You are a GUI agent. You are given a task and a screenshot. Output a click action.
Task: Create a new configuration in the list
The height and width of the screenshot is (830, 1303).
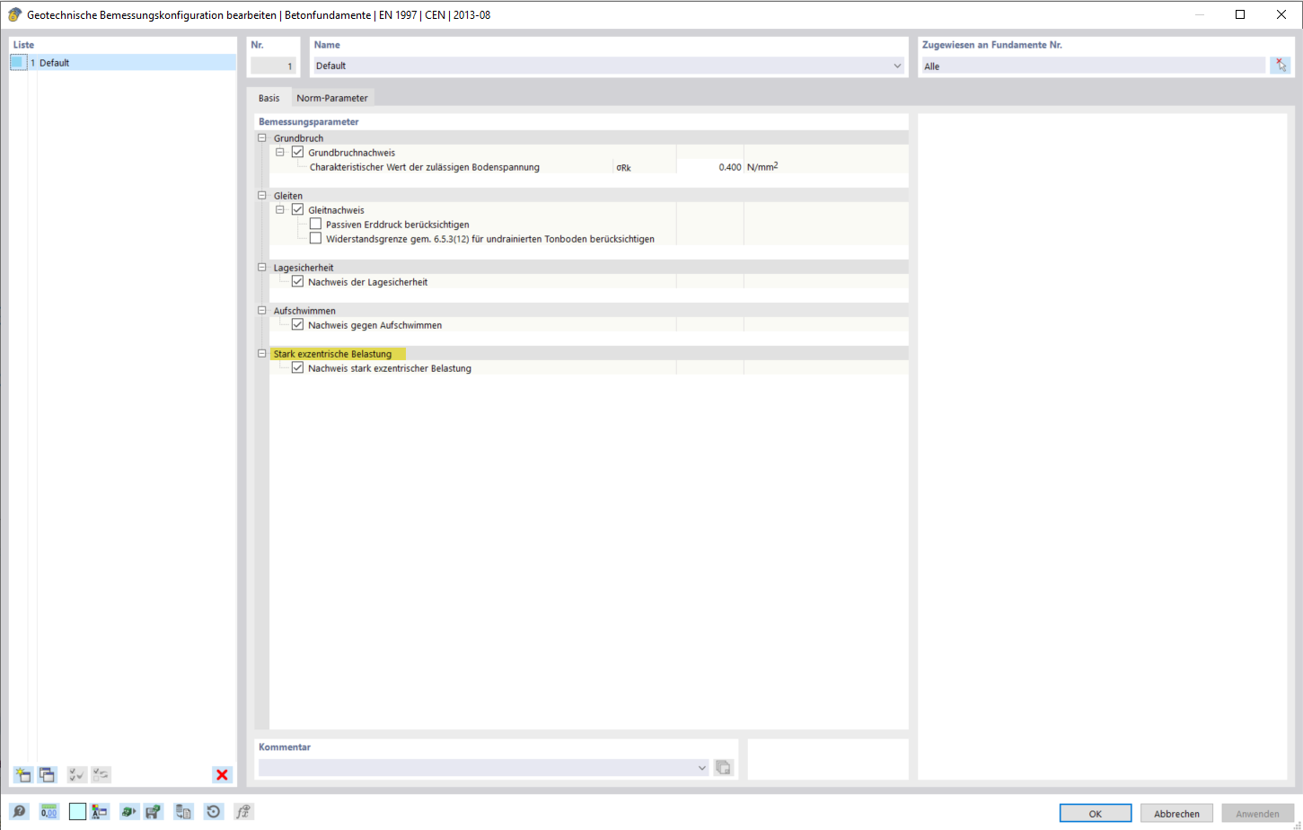point(23,774)
